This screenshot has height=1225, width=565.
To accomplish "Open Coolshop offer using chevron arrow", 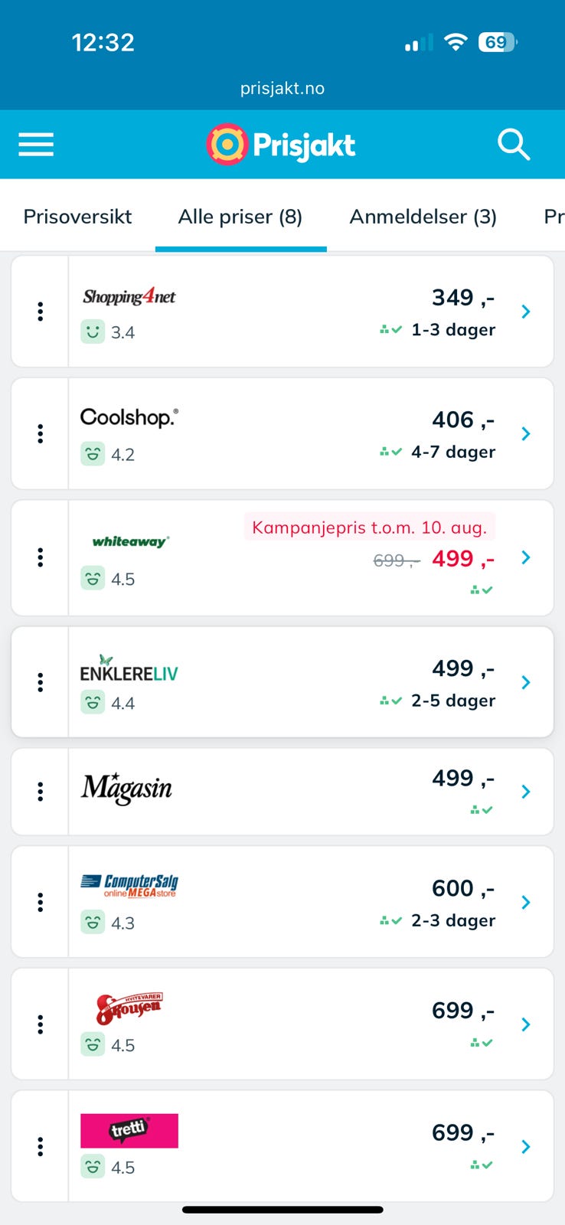I will 526,434.
